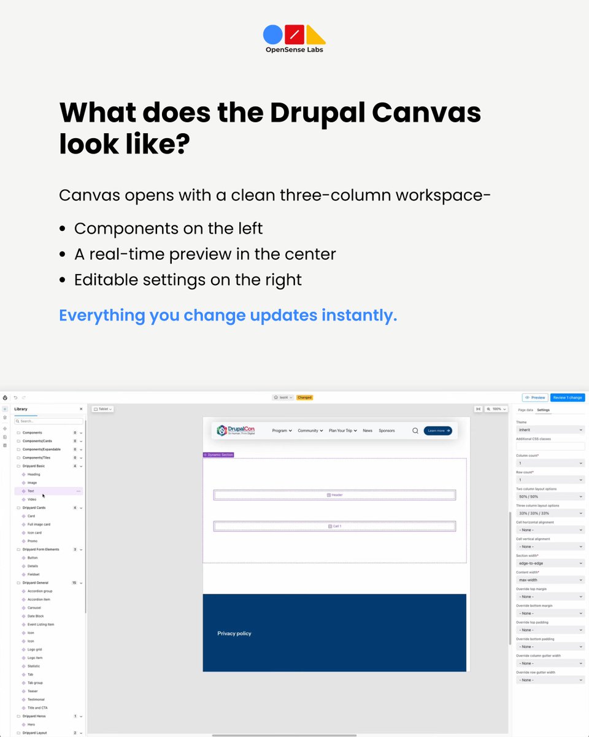
Task: Select the Testimonial component
Action: (x=49, y=700)
